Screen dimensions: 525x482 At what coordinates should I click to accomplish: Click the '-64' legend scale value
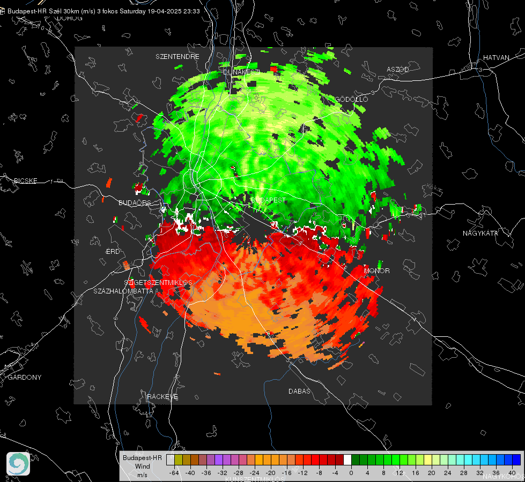[174, 473]
